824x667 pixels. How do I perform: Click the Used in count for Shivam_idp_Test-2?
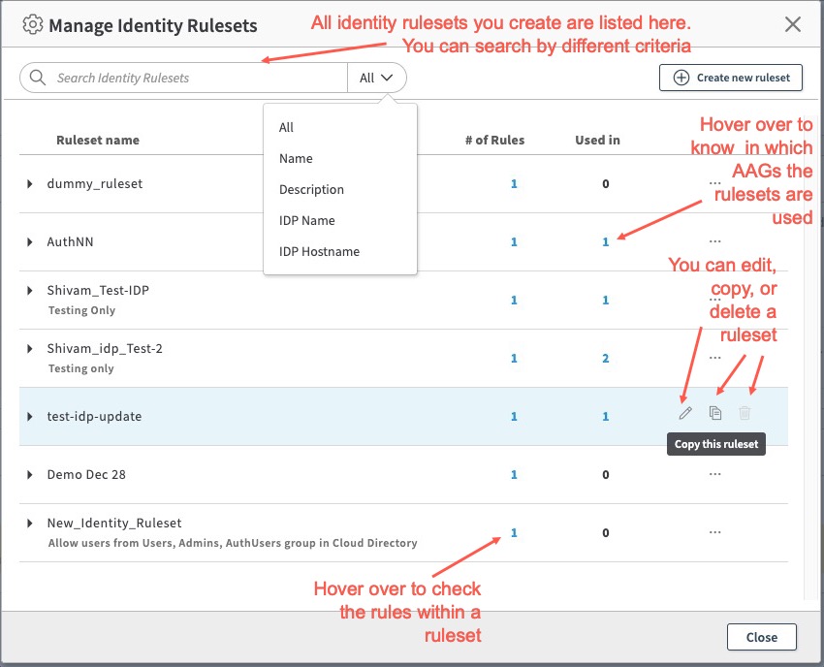606,359
